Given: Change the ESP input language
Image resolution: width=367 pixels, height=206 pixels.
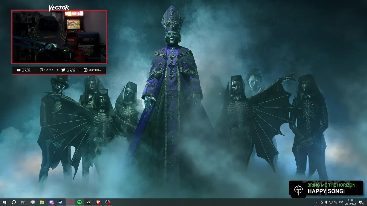Looking at the screenshot, I should point(341,202).
